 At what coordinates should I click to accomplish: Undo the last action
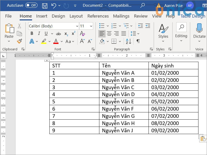[54, 6]
